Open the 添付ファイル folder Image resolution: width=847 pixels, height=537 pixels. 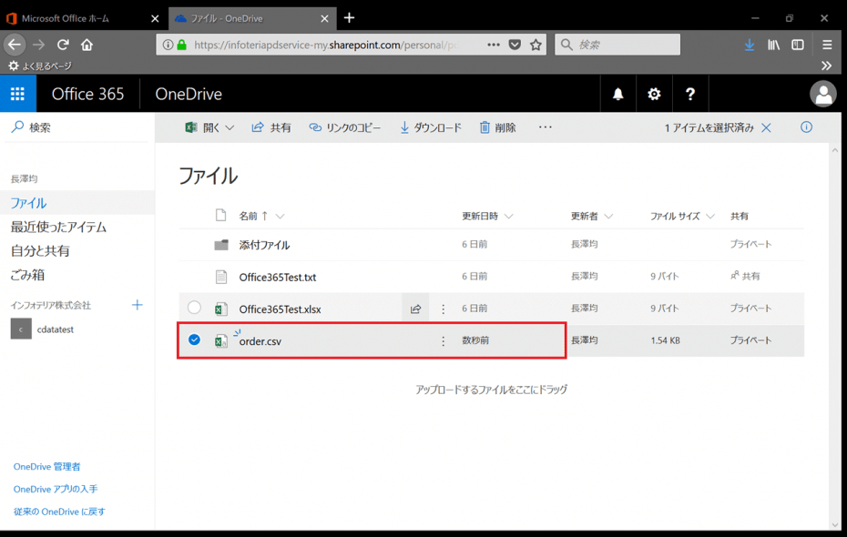coord(265,245)
